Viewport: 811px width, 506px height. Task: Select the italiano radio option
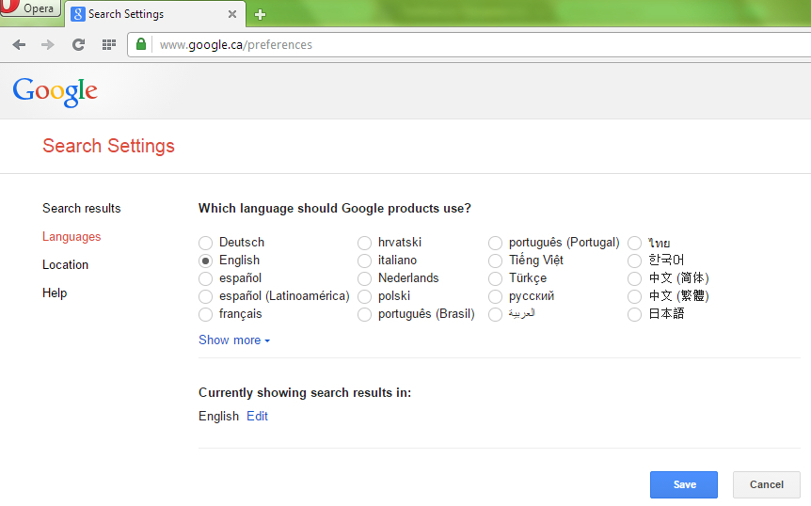[364, 261]
